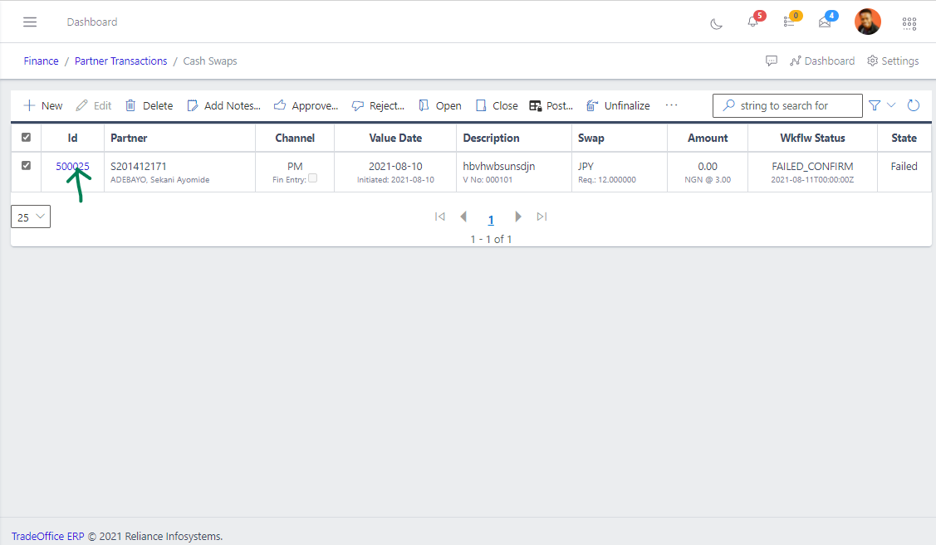Open record 500025 link

tap(72, 166)
